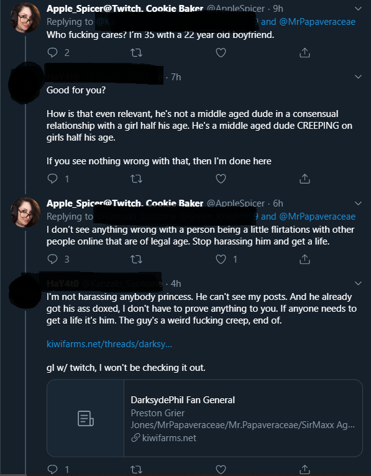
Task: Click reply icon under "Stop harassing him" tweet
Action: click(x=53, y=259)
